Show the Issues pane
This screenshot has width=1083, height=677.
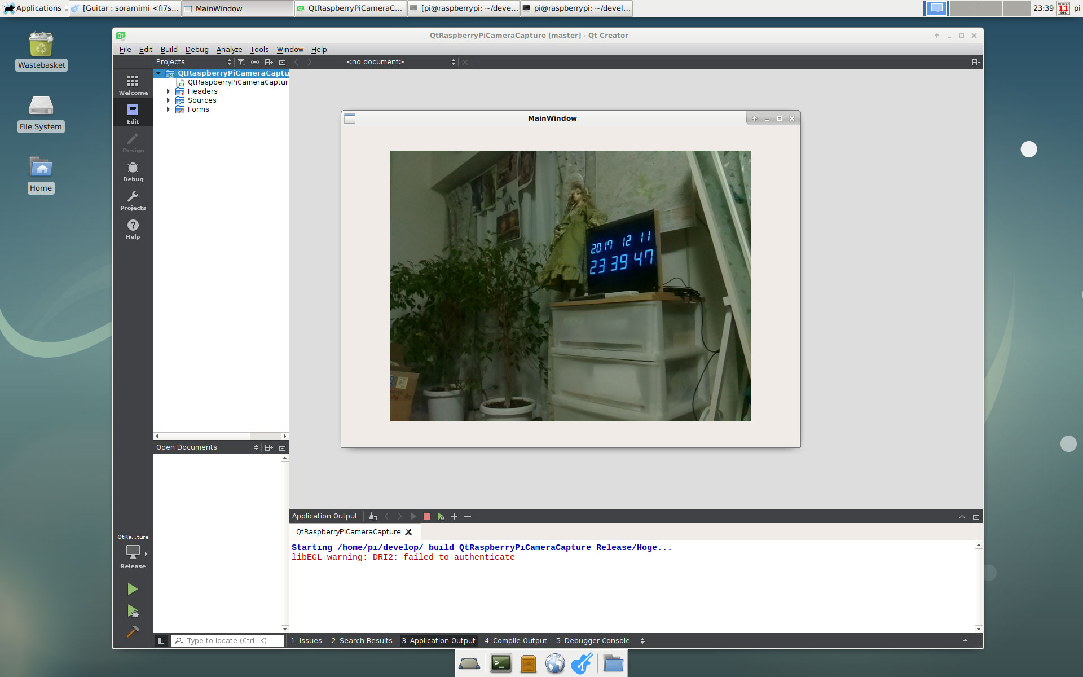point(306,640)
